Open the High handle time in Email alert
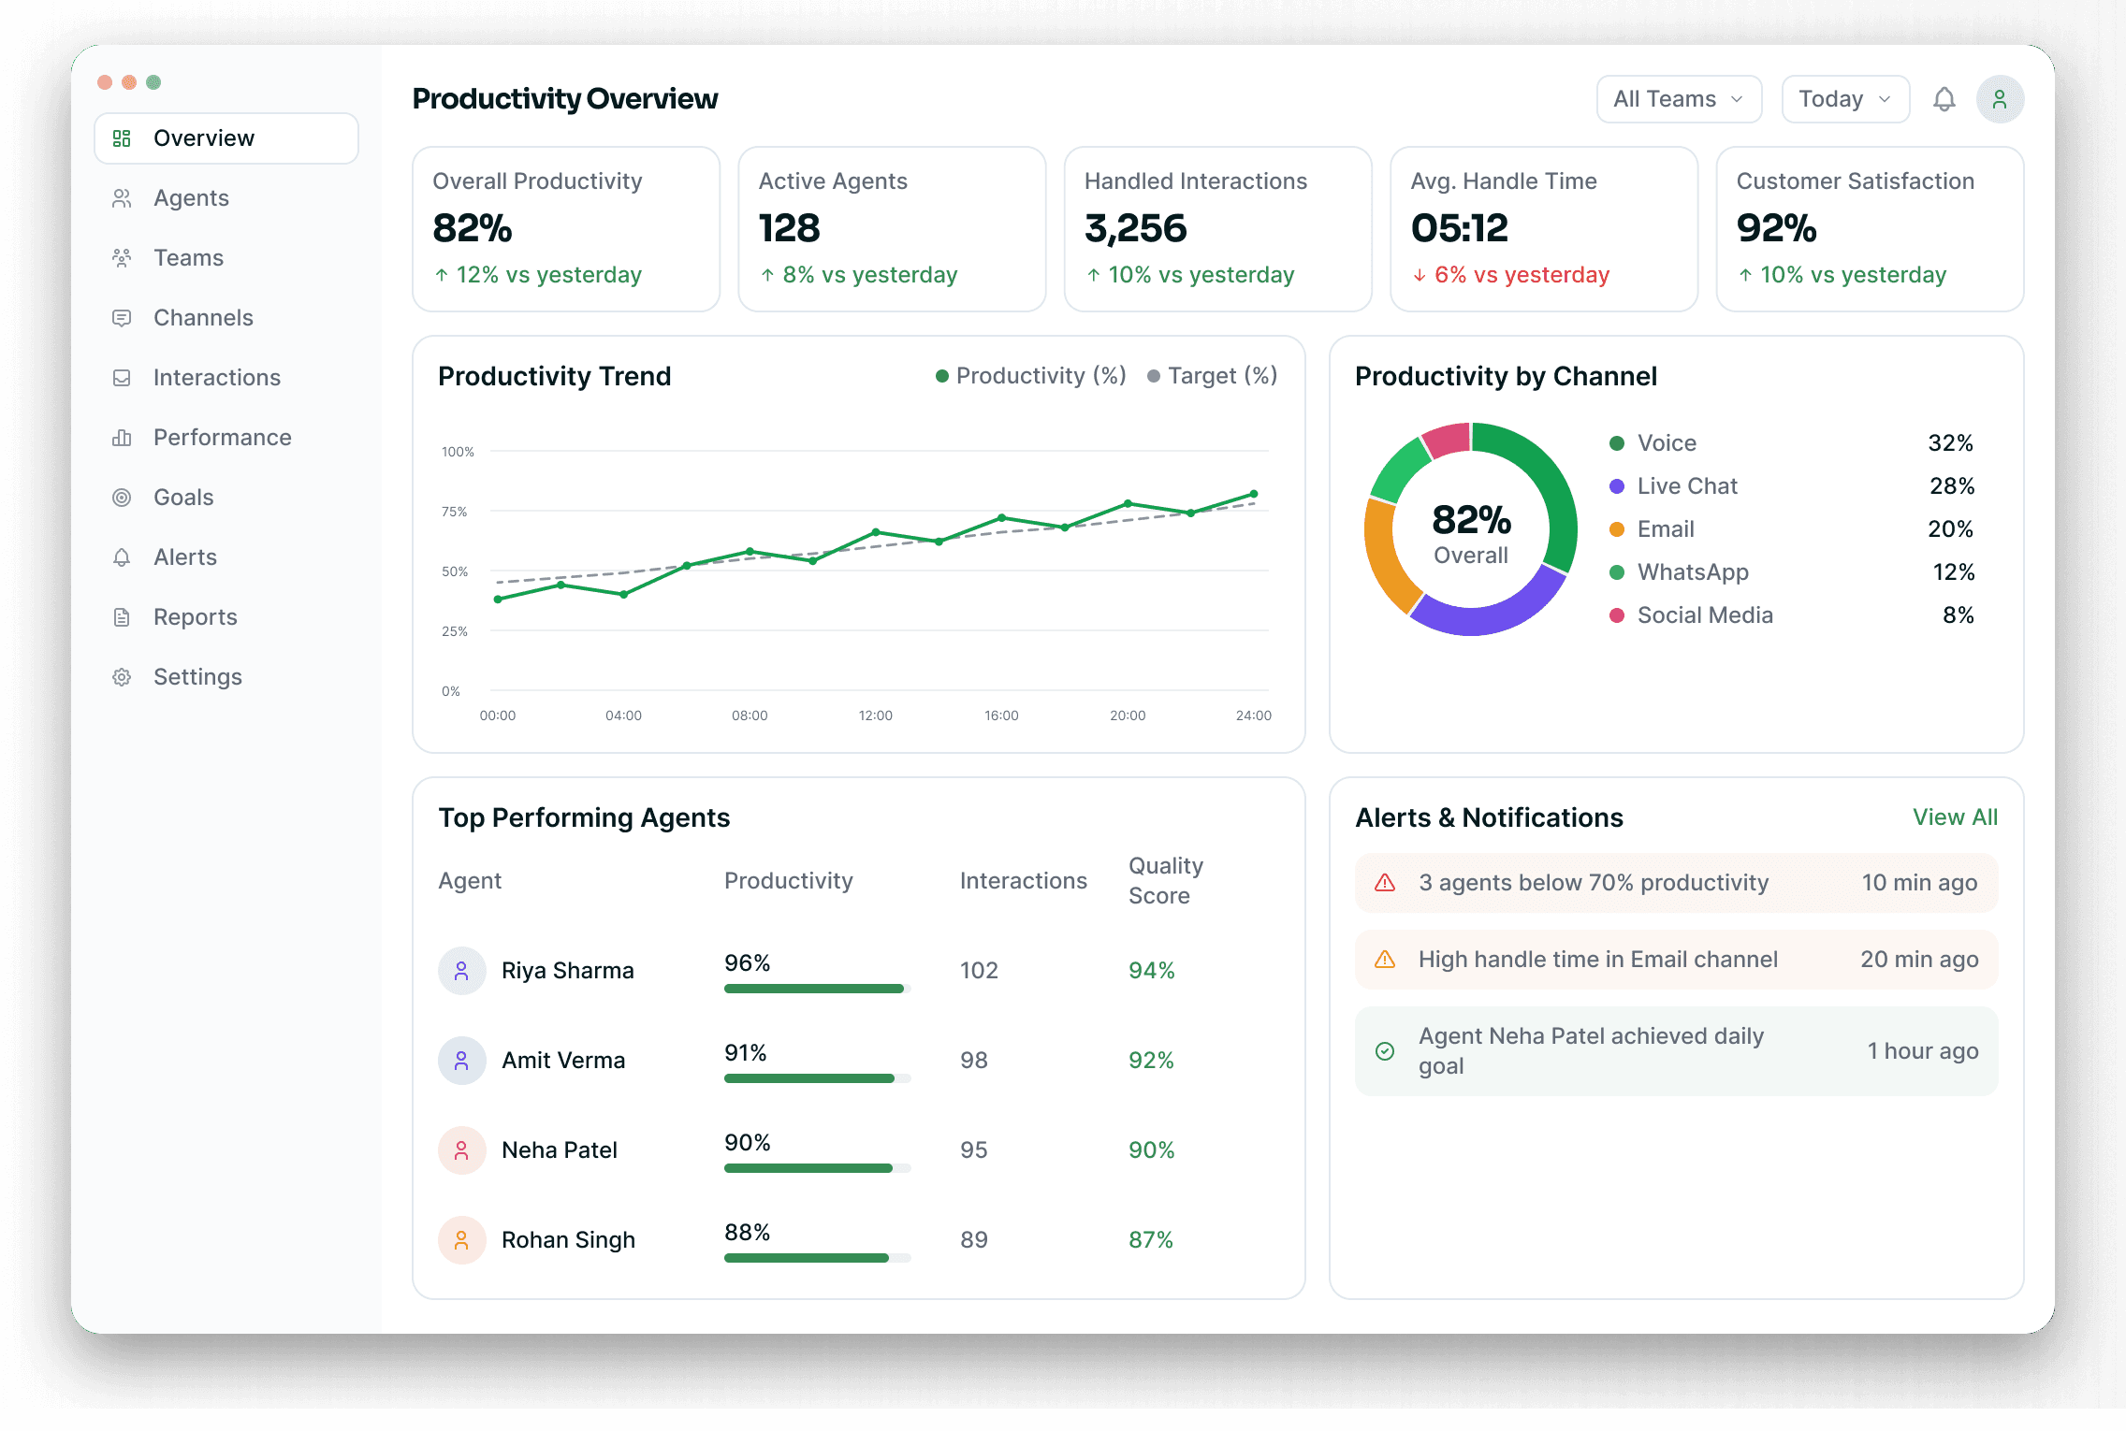Viewport: 2126px width, 1431px height. click(1676, 960)
